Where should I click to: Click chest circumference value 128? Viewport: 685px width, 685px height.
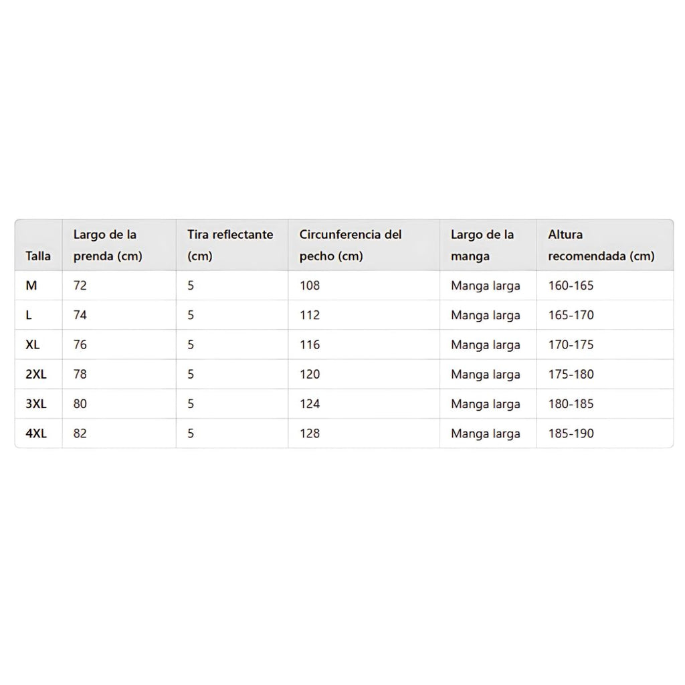[310, 433]
